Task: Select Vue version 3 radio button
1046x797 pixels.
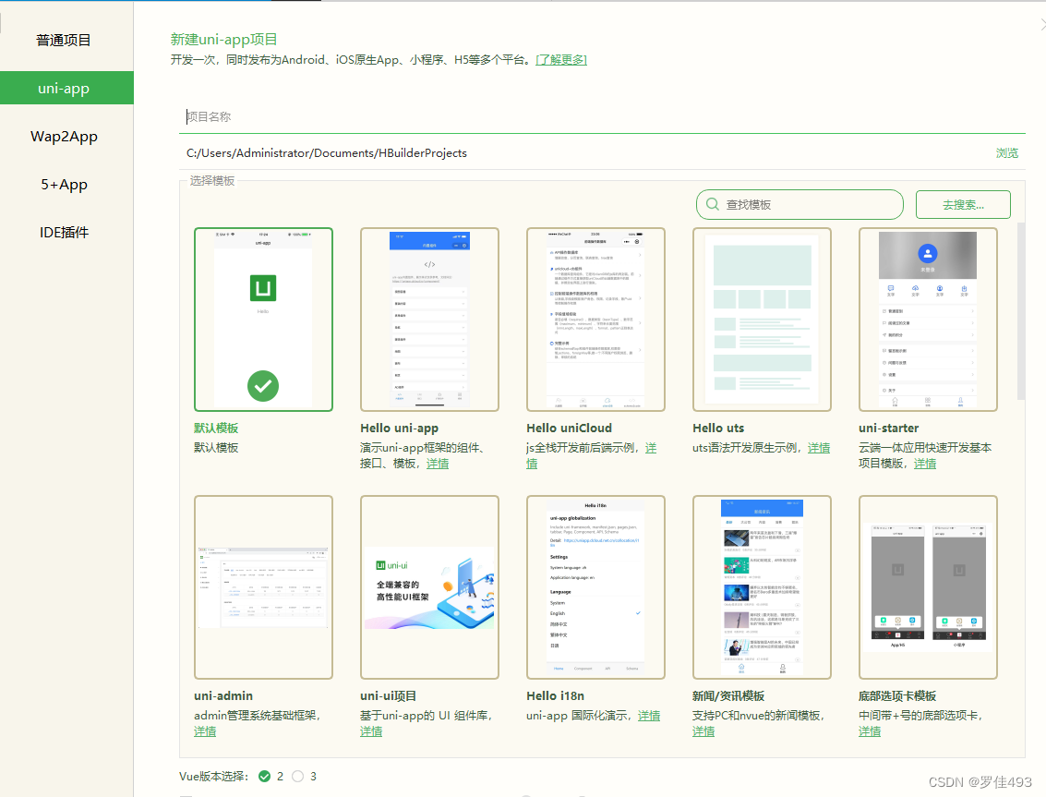Action: pyautogui.click(x=298, y=777)
